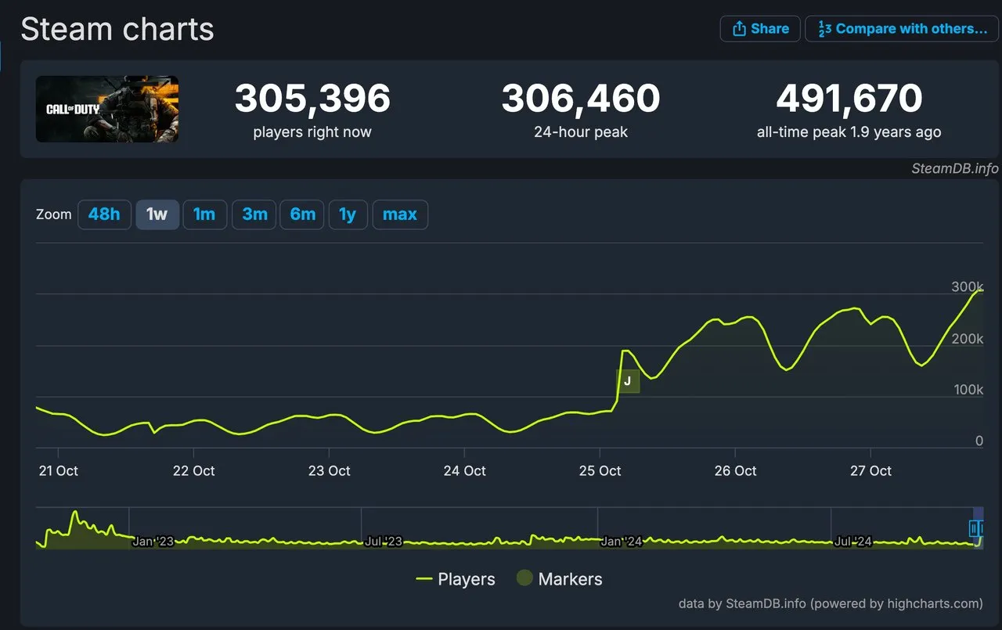This screenshot has width=1002, height=630.
Task: Click the Share button
Action: (x=759, y=29)
